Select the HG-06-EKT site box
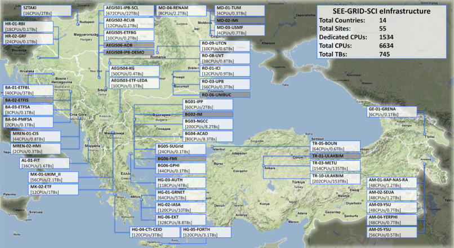 point(181,220)
